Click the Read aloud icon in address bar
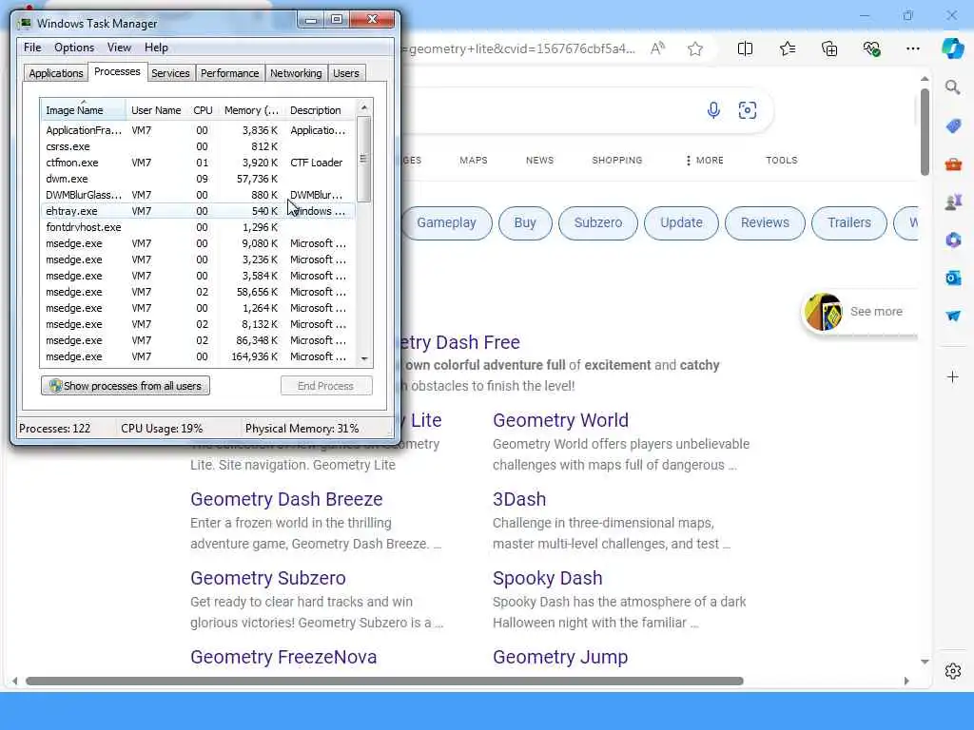 pyautogui.click(x=657, y=48)
